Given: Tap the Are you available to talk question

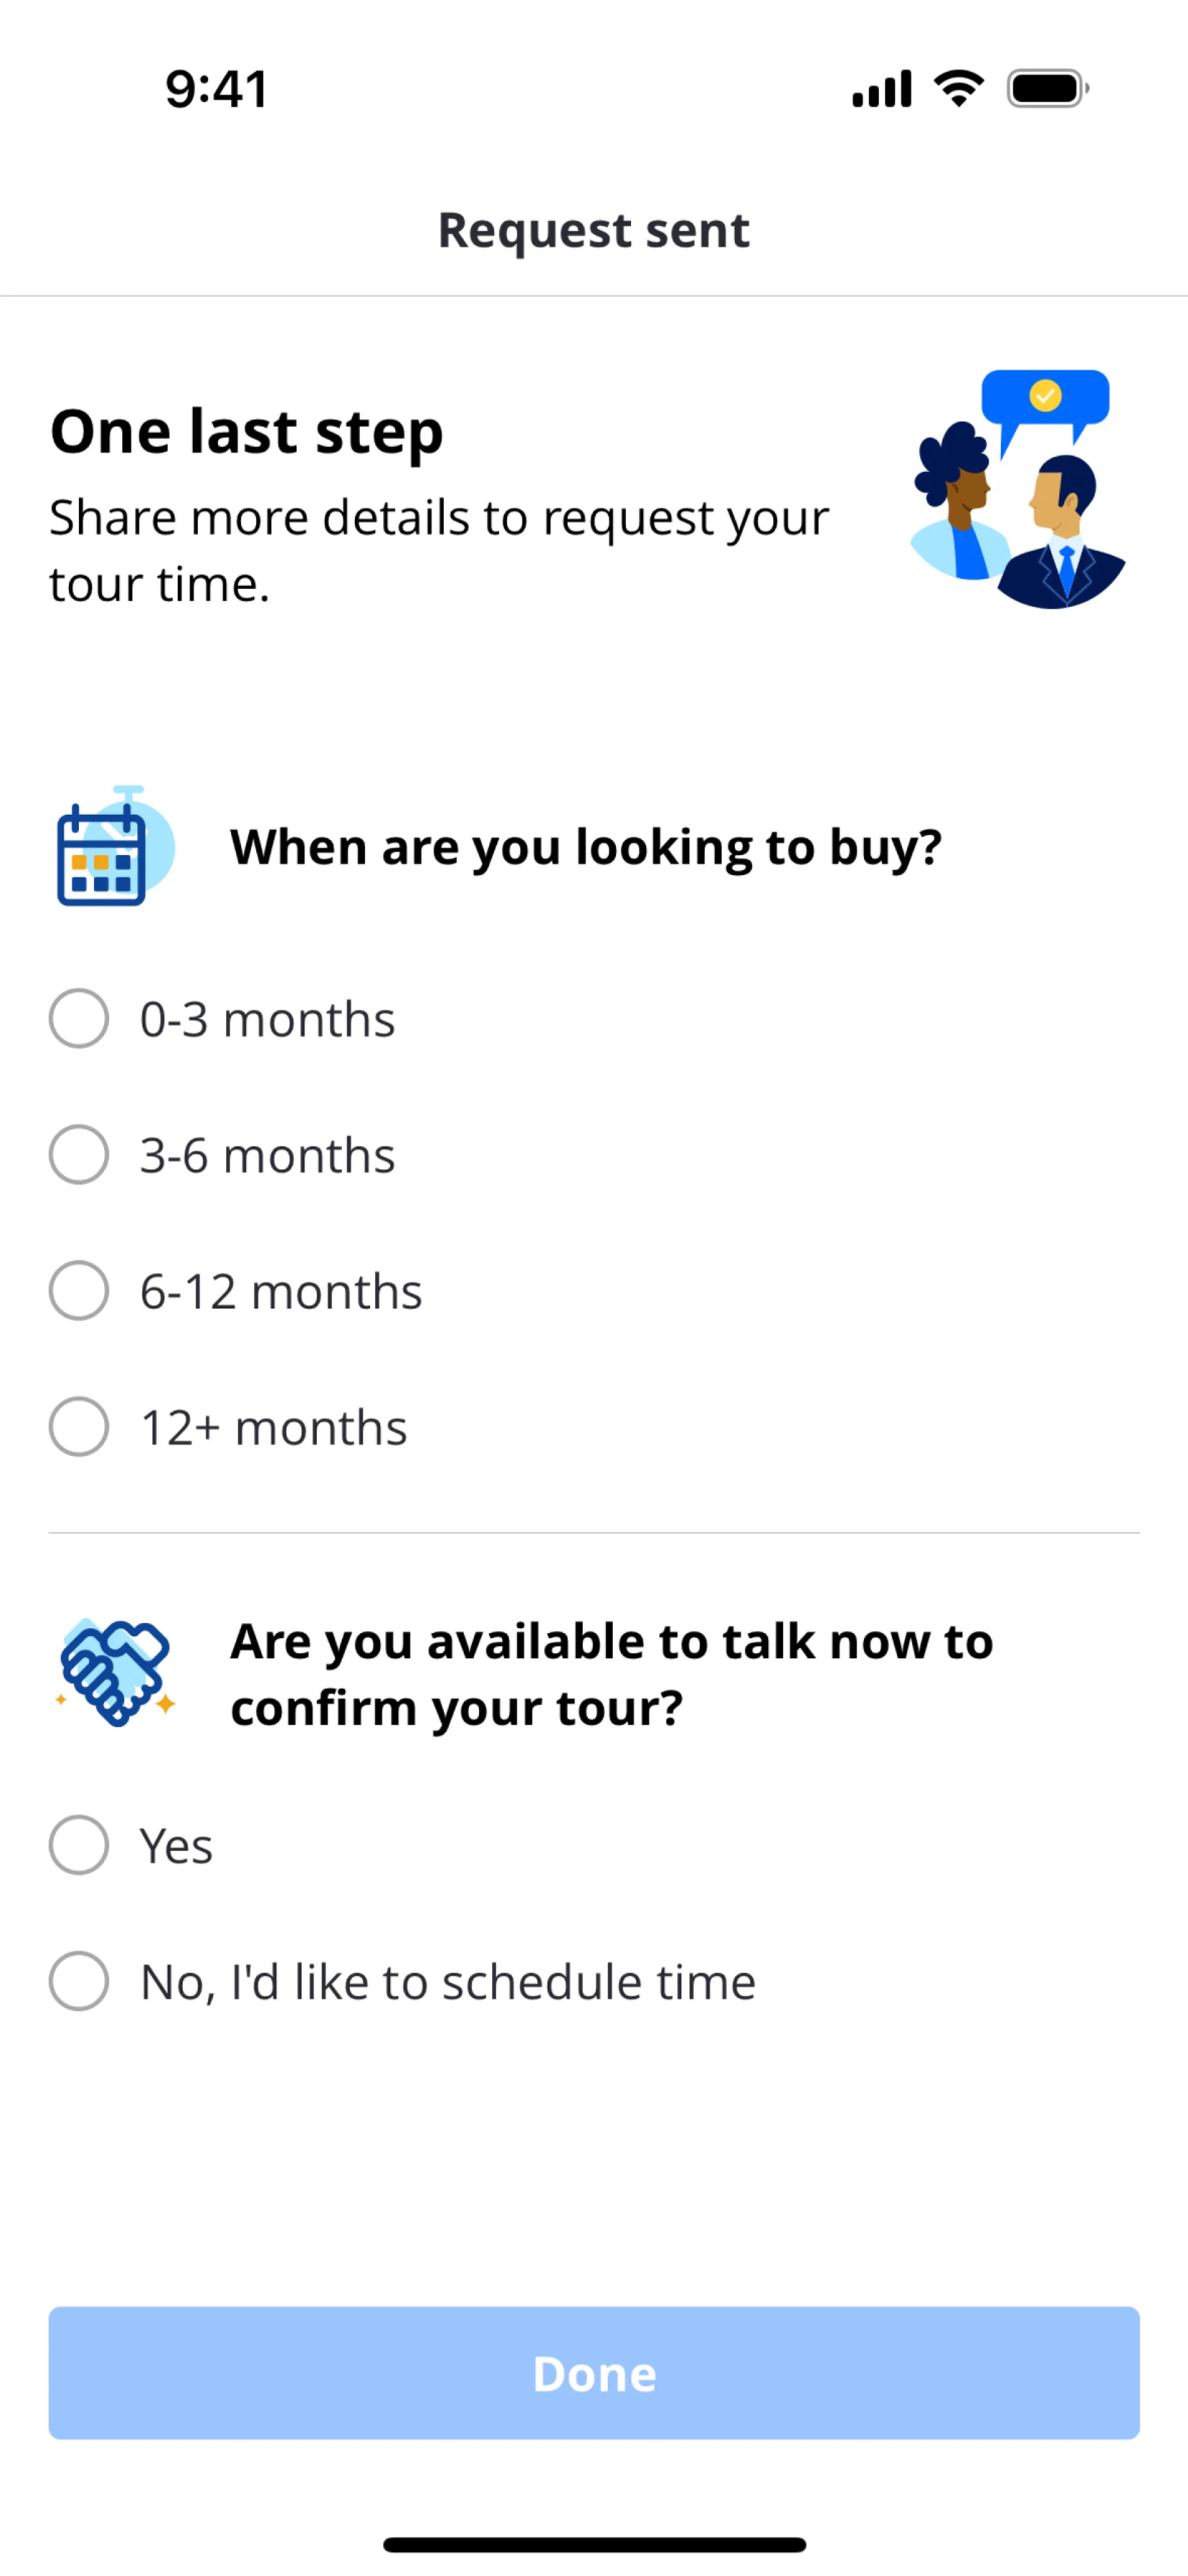Looking at the screenshot, I should [611, 1674].
